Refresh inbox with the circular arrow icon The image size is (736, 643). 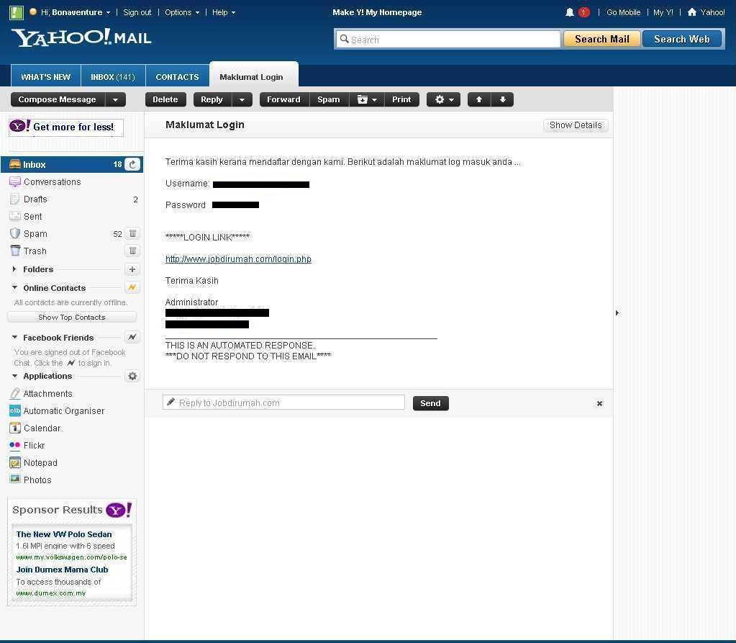(133, 164)
